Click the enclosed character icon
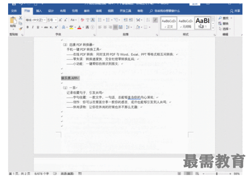248x178 pixels. pyautogui.click(x=93, y=27)
